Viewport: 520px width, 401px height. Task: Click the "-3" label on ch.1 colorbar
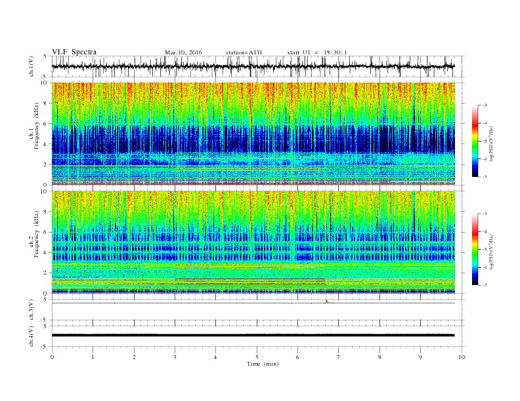485,105
